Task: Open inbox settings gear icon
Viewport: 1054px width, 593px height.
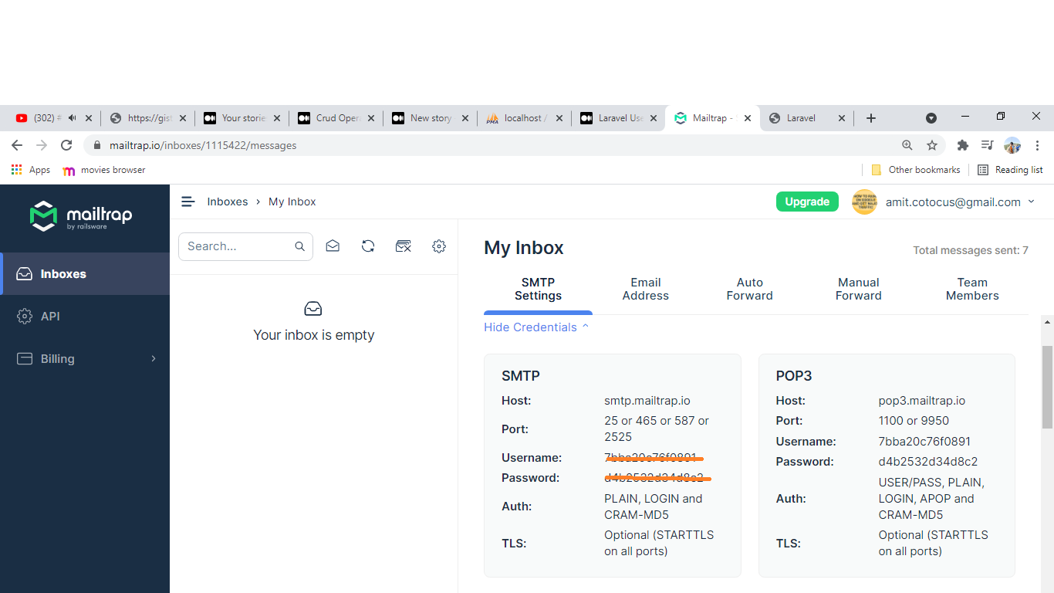Action: (x=439, y=246)
